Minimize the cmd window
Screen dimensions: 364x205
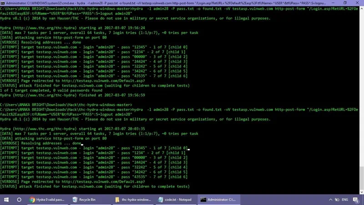pos(333,3)
